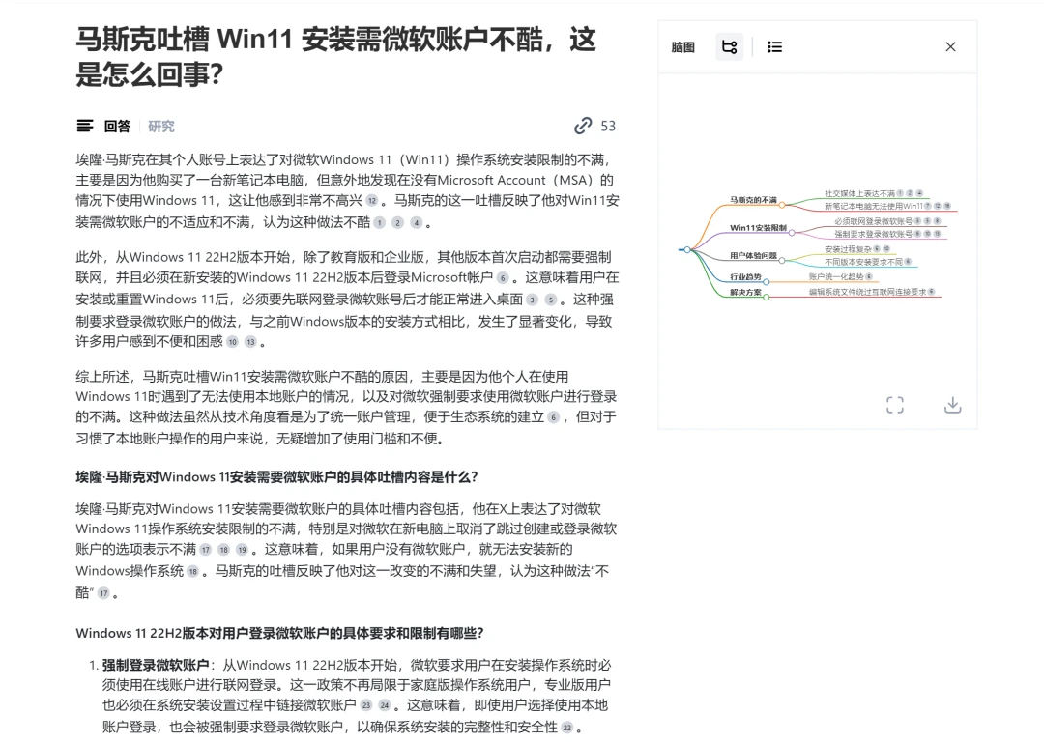Collapse the 解决方案 mind map node
This screenshot has width=1044, height=743.
767,298
